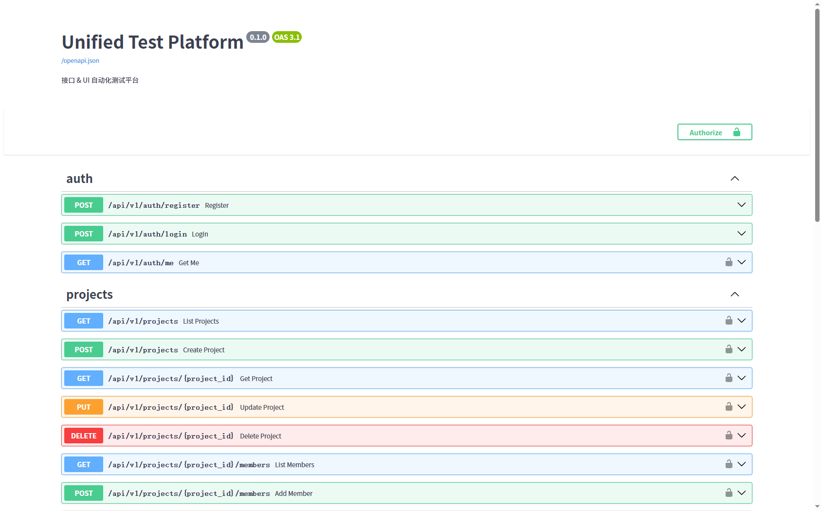Click the lock icon on List Members row
The height and width of the screenshot is (511, 821).
tap(729, 464)
